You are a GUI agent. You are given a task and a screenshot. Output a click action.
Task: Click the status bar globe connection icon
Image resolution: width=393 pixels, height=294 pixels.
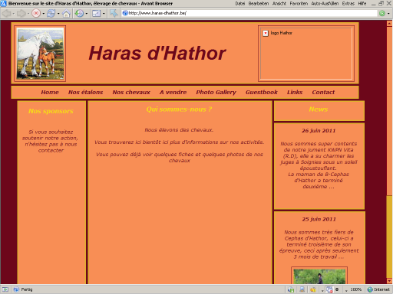click(x=291, y=289)
